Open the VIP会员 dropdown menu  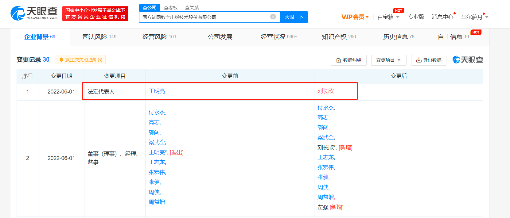(355, 17)
